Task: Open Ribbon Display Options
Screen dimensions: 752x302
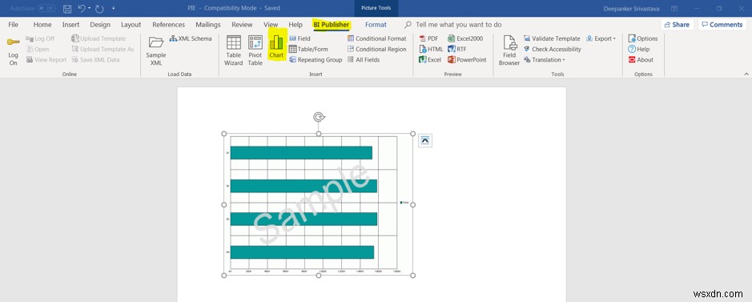Action: click(674, 9)
